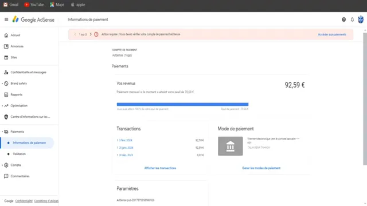Screen dimensions: 367x206
Task: Click the blue payment threshold progress bar
Action: click(x=182, y=104)
